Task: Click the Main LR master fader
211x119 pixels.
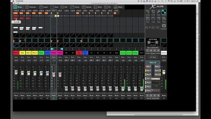Action: (x=164, y=72)
